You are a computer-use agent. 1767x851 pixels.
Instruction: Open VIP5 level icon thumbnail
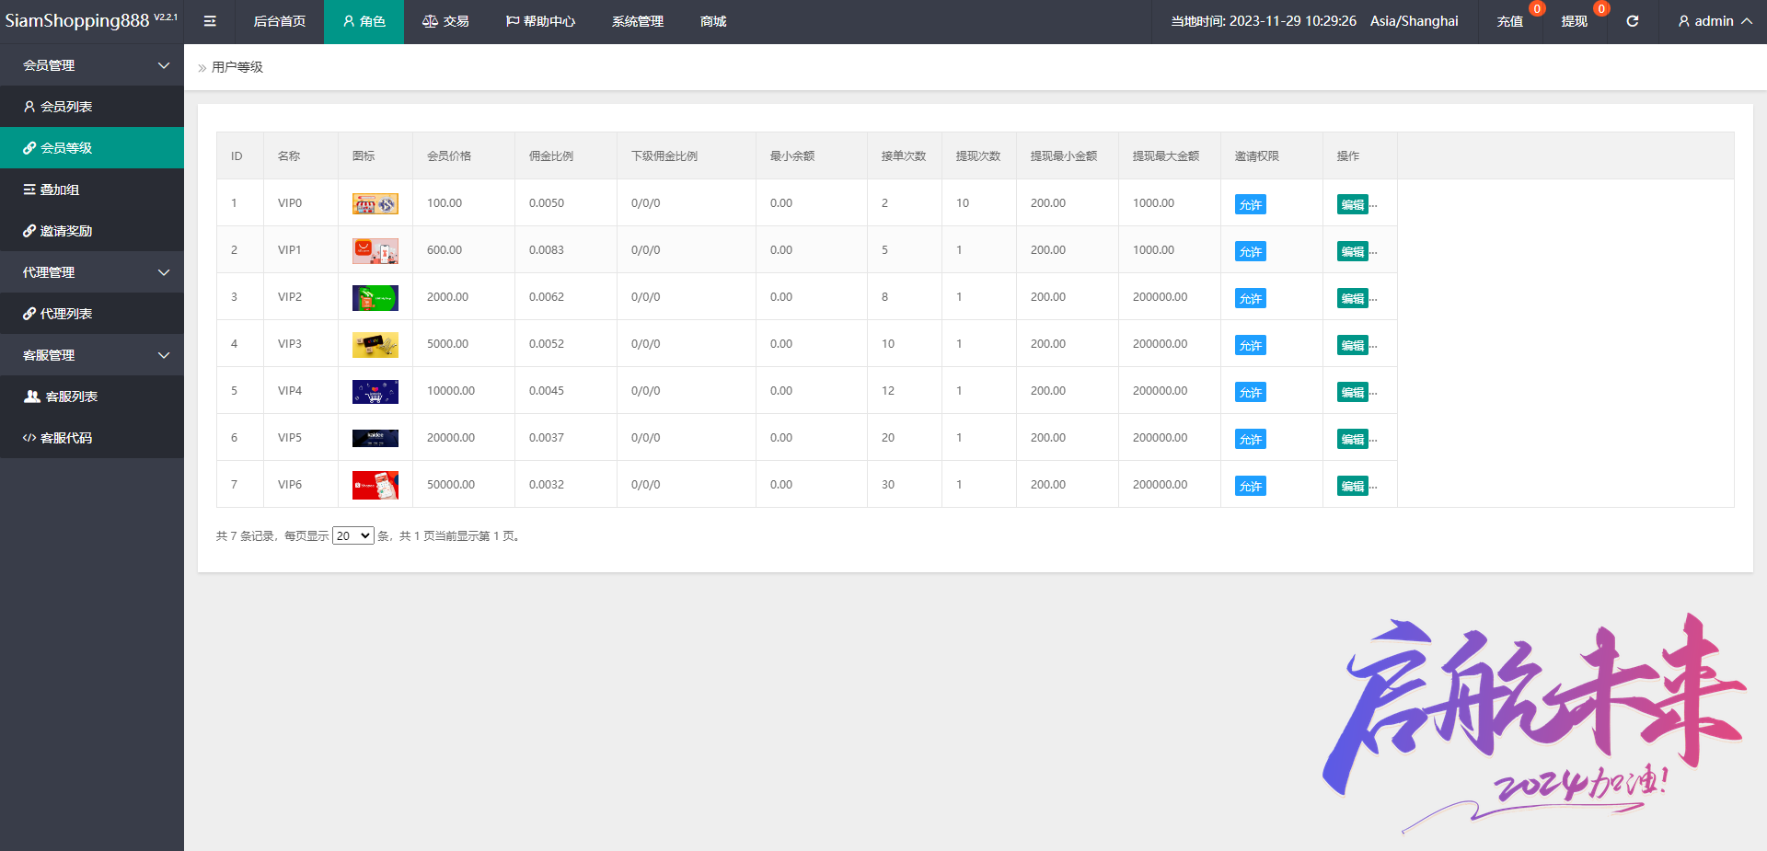375,438
